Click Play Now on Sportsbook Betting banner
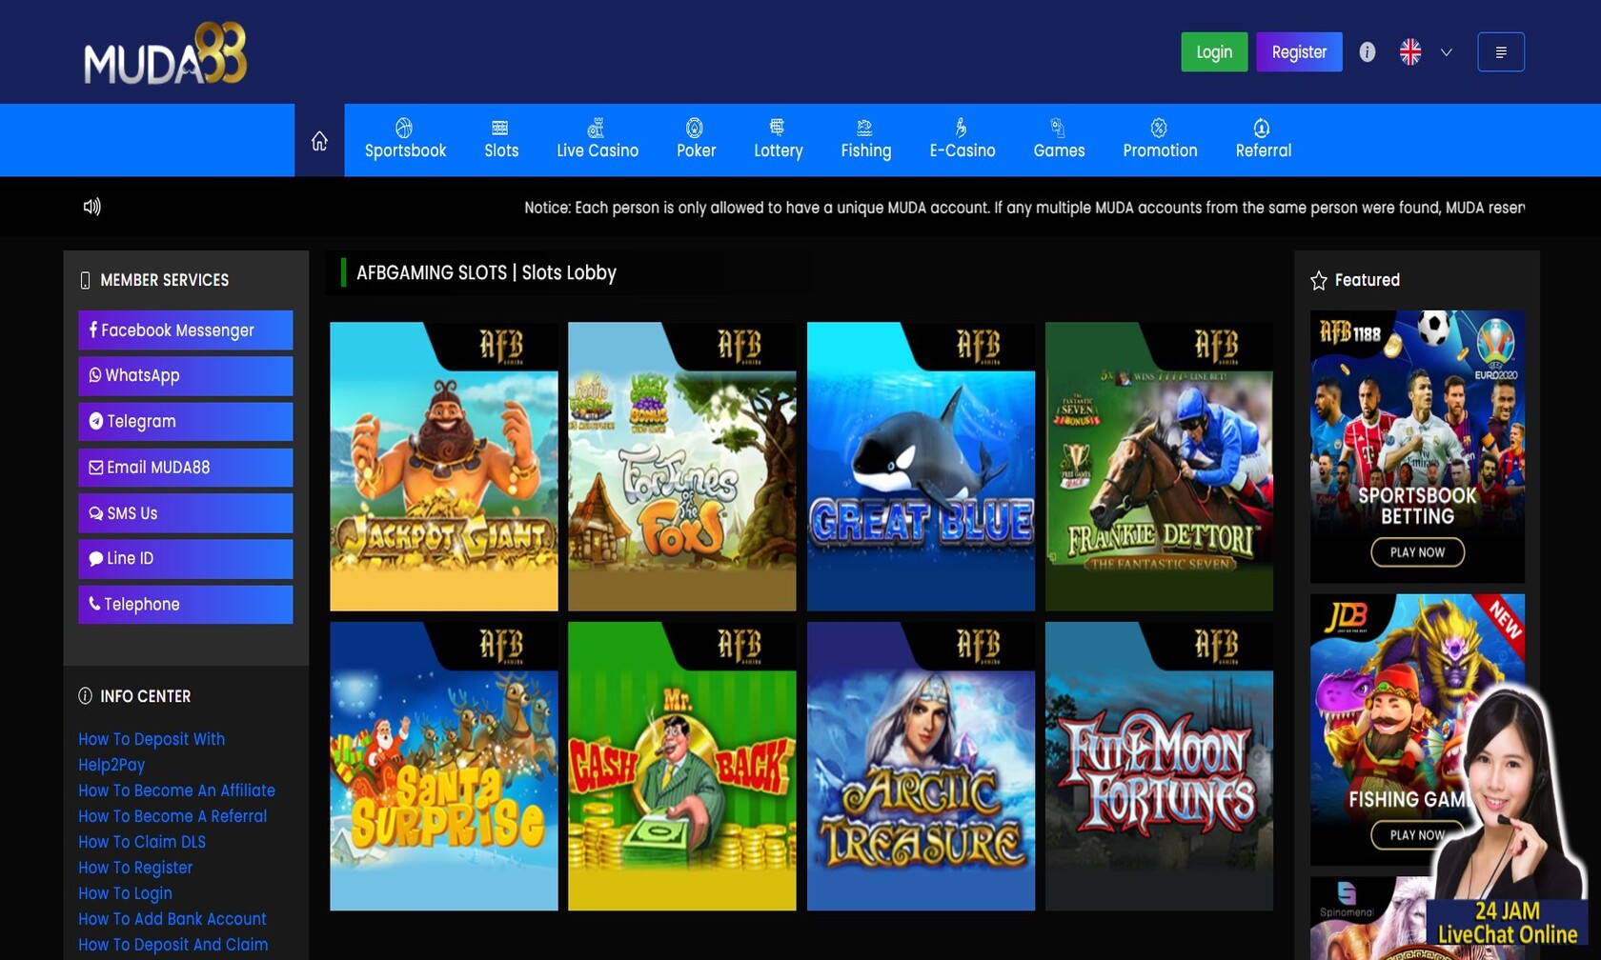This screenshot has height=960, width=1601. click(x=1417, y=552)
